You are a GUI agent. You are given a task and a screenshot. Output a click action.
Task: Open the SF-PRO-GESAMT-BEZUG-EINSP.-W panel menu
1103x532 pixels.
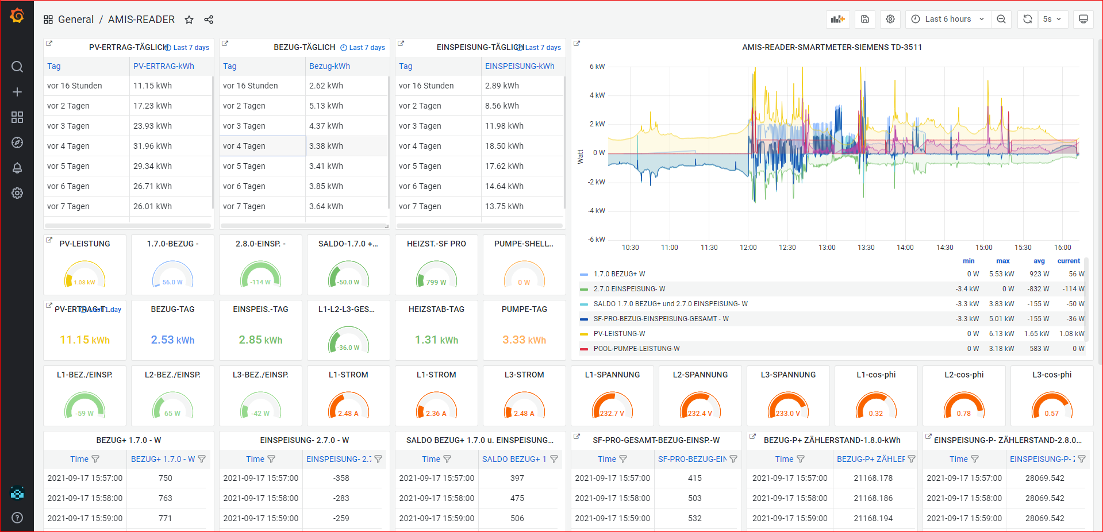(x=656, y=440)
